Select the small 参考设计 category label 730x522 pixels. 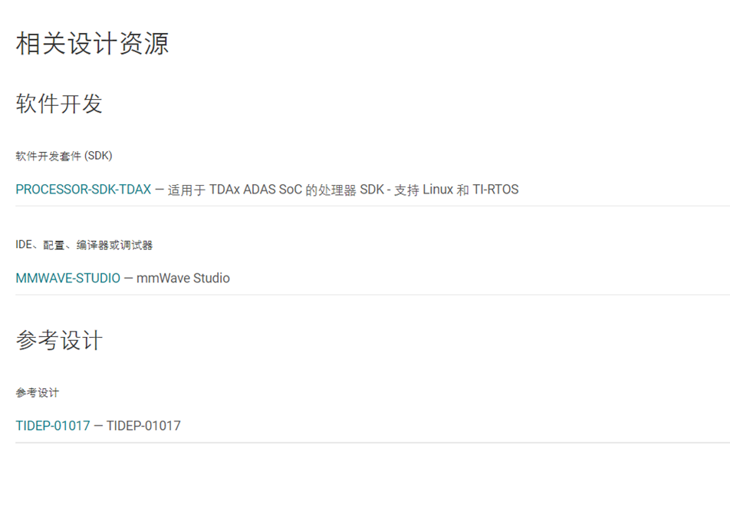(35, 392)
